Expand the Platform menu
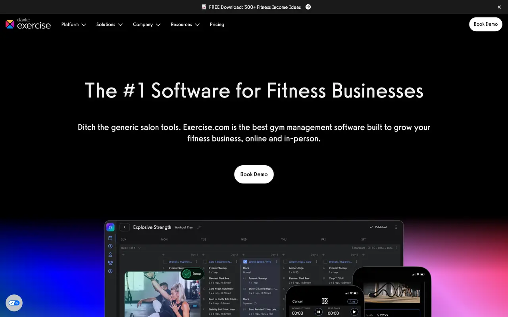Screen dimensions: 508x317 point(74,25)
